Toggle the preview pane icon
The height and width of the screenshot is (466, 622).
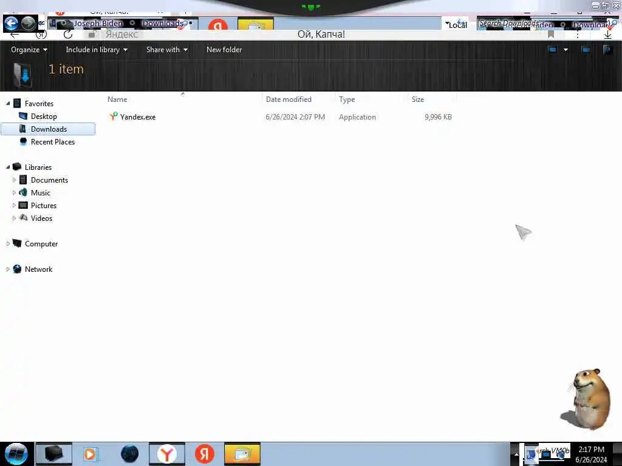tap(586, 50)
